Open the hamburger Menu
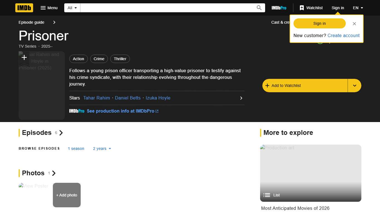Viewport: 380px width, 214px height. point(49,8)
